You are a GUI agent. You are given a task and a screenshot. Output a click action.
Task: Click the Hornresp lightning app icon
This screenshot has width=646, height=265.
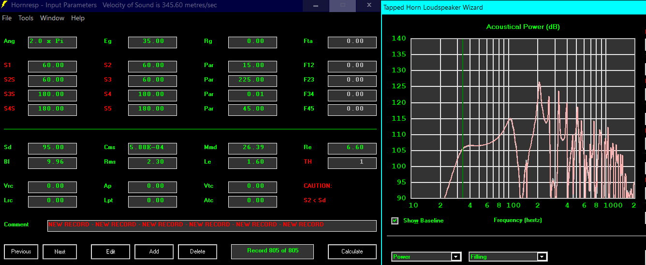(x=4, y=5)
